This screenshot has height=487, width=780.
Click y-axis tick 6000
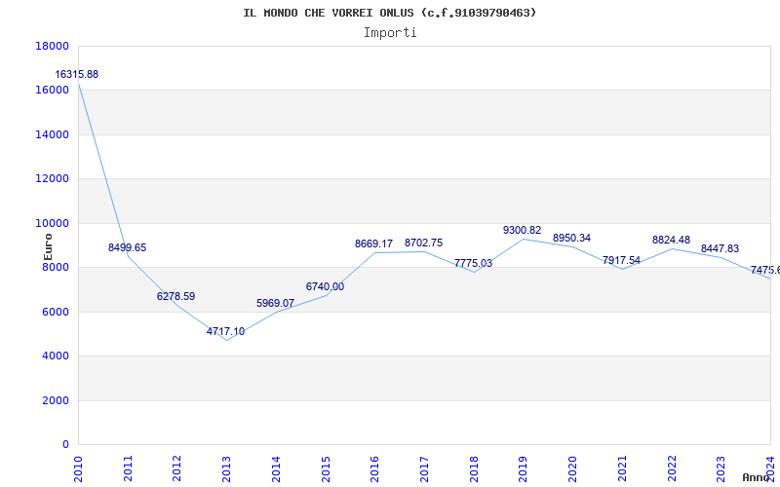56,312
